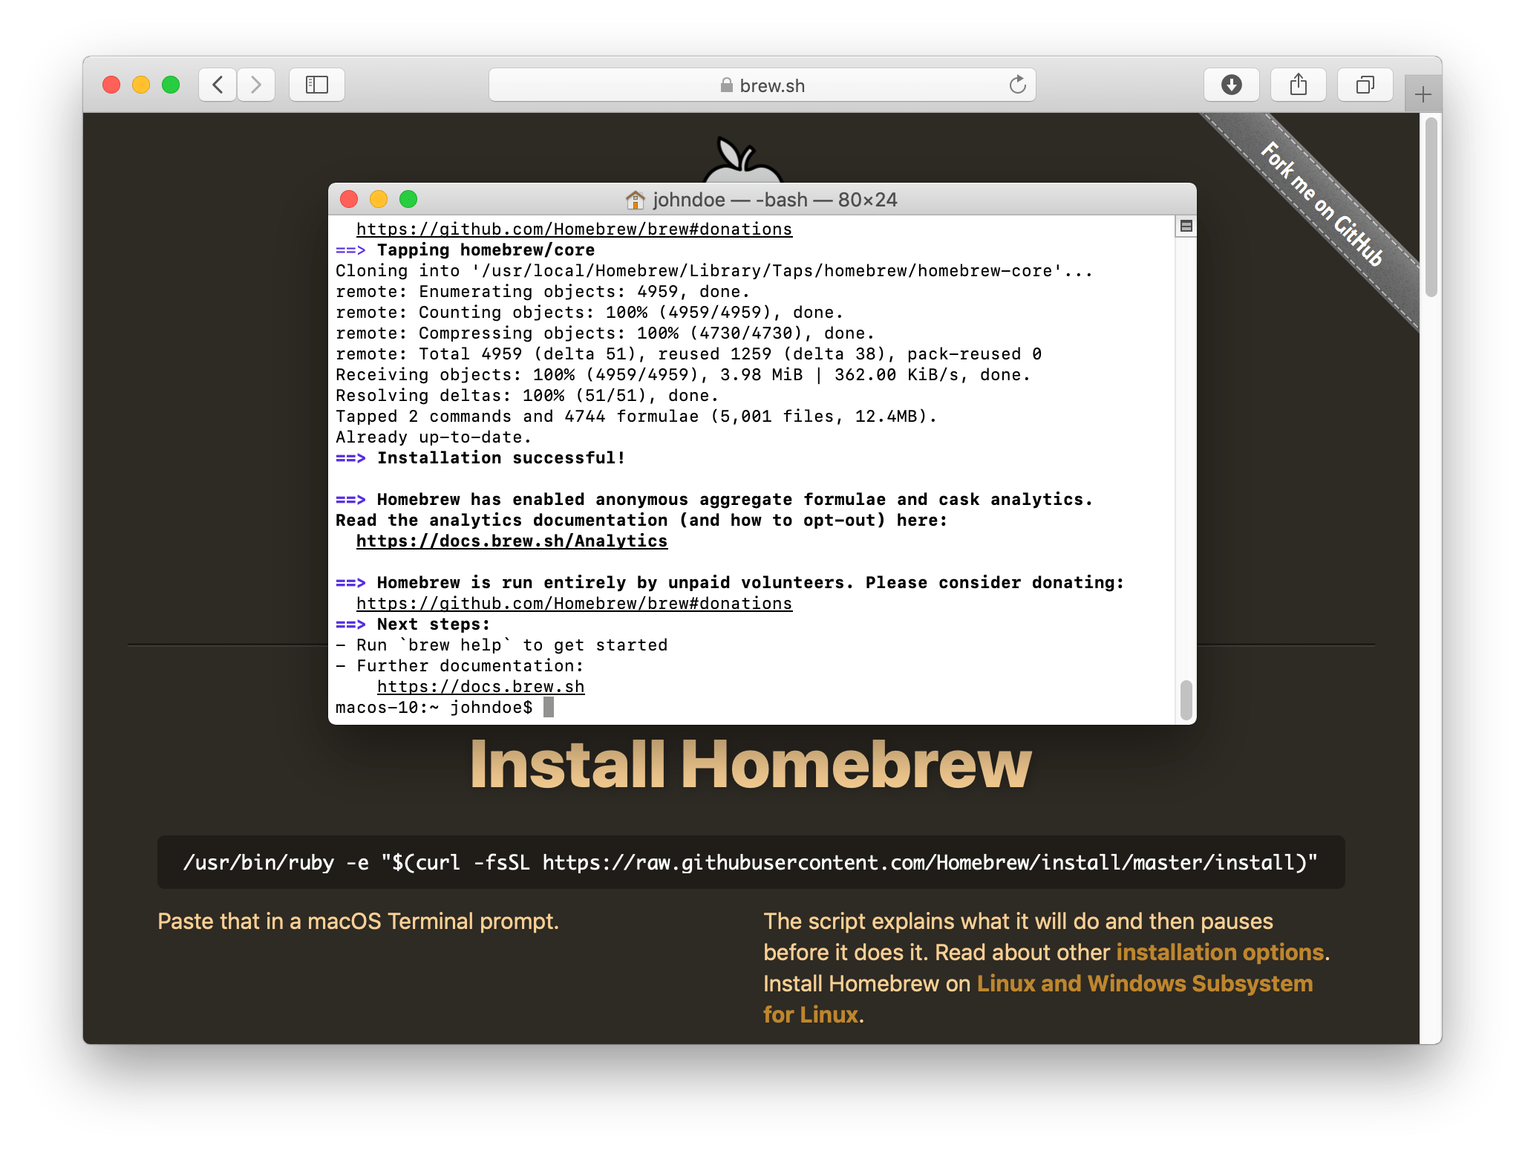Open the first brew#donations link in Terminal
This screenshot has height=1154, width=1525.
point(574,229)
